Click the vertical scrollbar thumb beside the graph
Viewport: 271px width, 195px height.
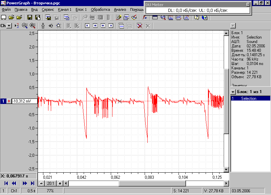pyautogui.click(x=226, y=101)
